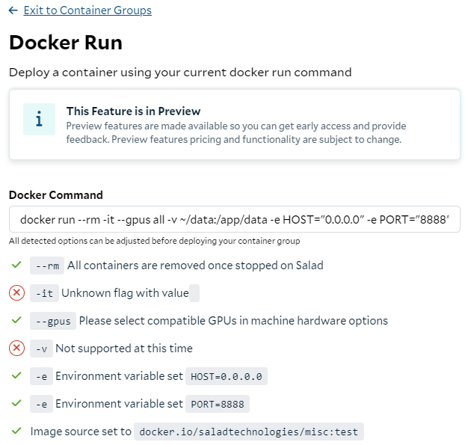Click the green check beside PORT variable
The image size is (468, 445).
pos(16,403)
